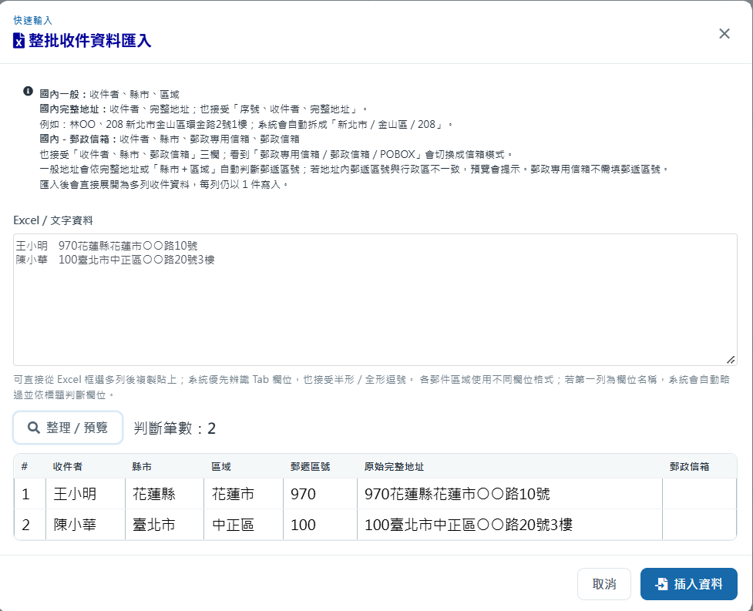Click the 郵遞區號 column header

(x=311, y=466)
